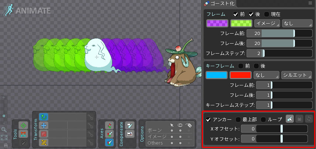Enable Image compensation
This screenshot has height=149, width=316.
(130, 134)
